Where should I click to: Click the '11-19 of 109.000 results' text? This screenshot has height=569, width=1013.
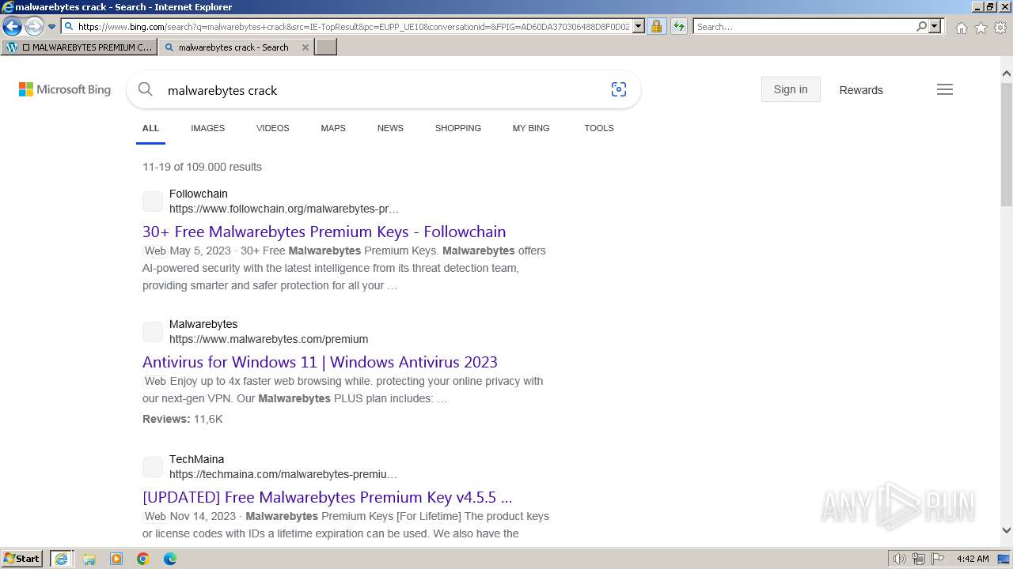[202, 167]
